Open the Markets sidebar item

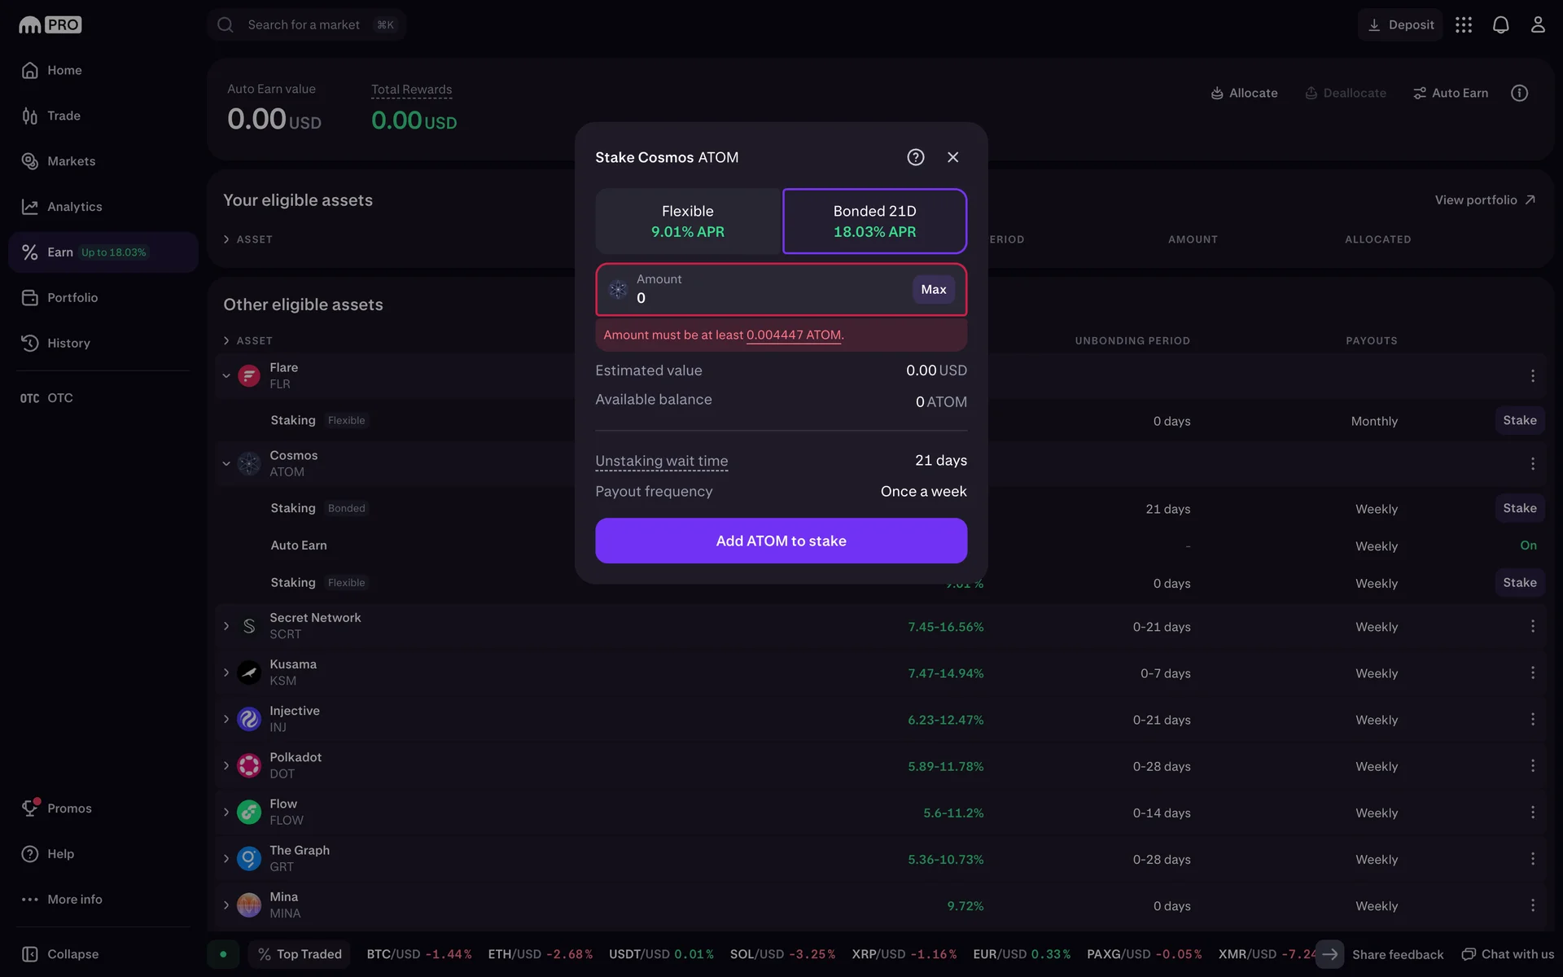click(x=71, y=161)
